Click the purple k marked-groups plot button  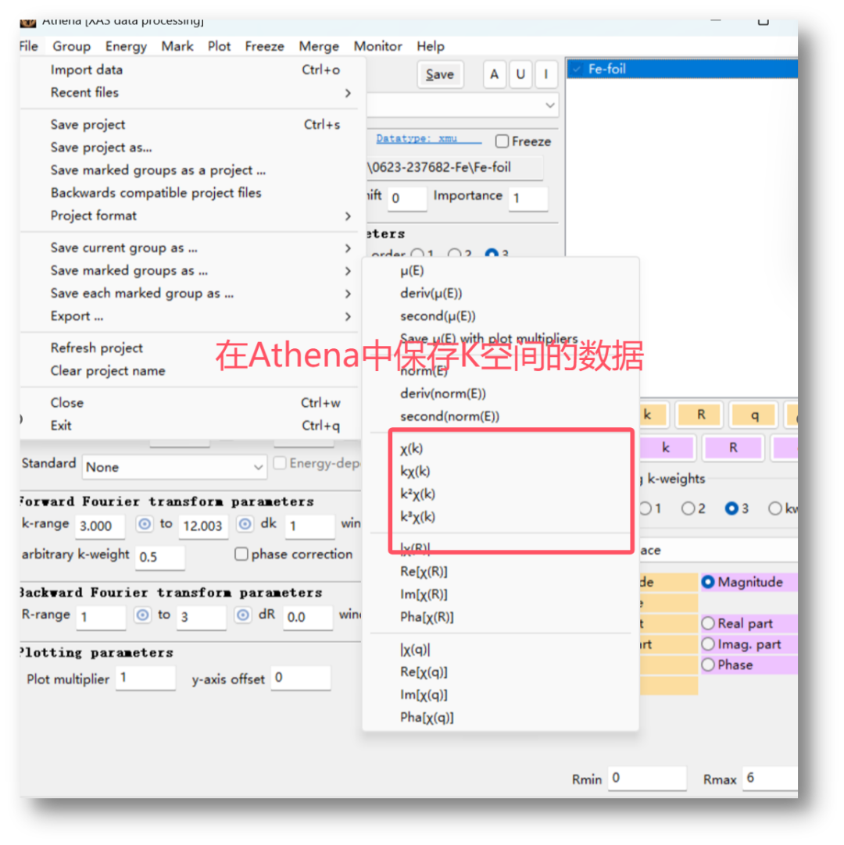[x=666, y=447]
